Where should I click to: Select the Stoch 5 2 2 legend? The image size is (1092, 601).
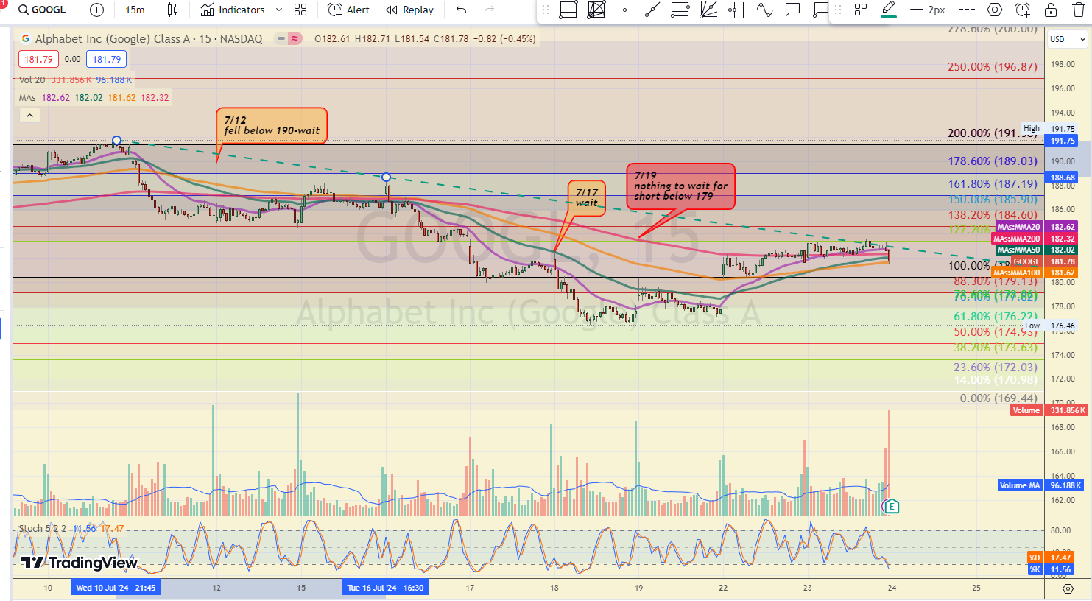pos(43,528)
